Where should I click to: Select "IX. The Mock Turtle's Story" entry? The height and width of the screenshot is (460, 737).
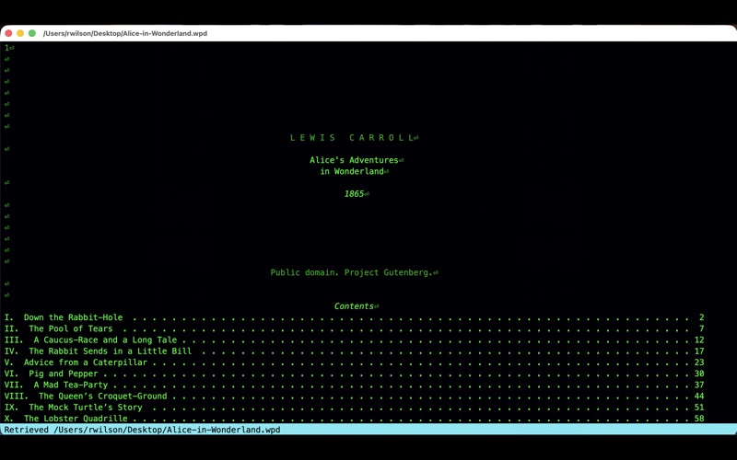click(x=74, y=408)
